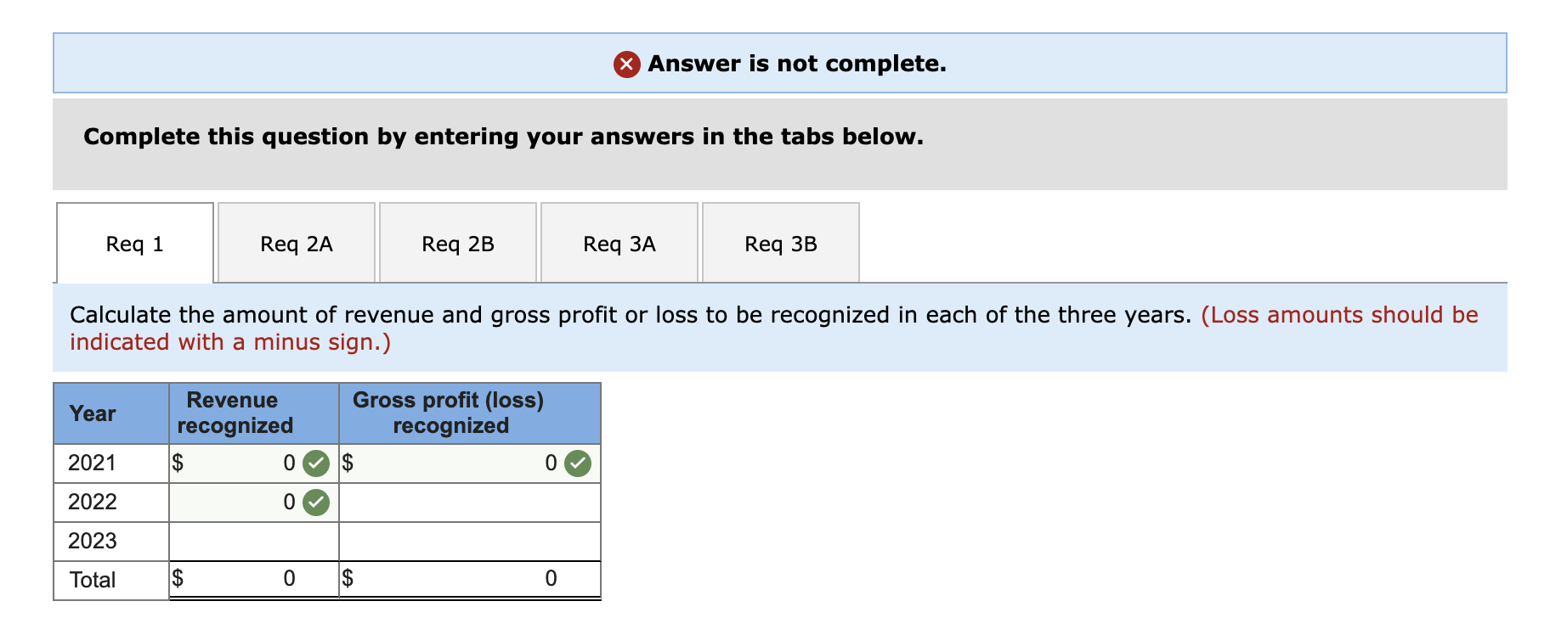
Task: Click the red X error icon
Action: click(626, 64)
